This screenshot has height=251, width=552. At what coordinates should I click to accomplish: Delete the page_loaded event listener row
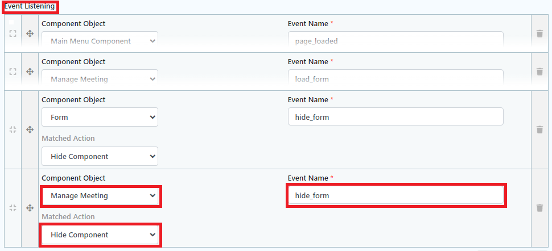click(x=539, y=34)
